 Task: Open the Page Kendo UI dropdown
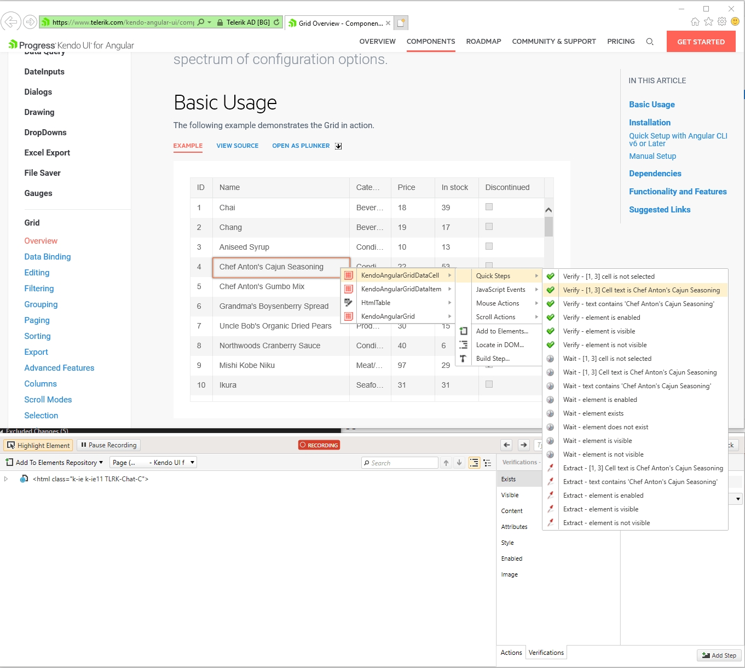point(153,463)
